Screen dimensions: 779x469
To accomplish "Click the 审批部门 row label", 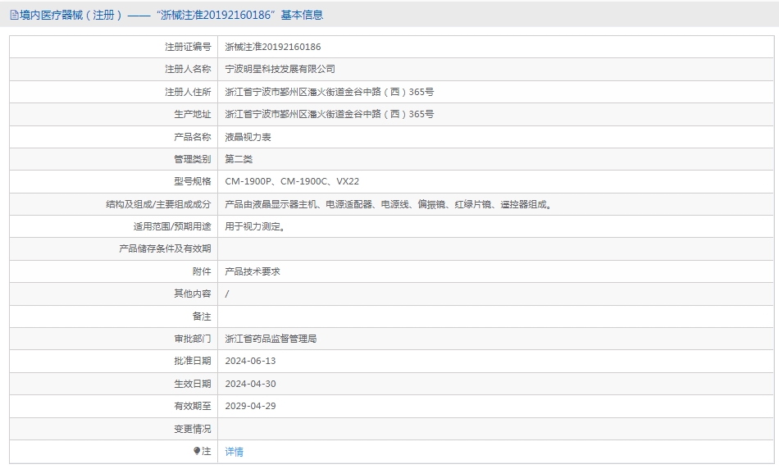I will pos(192,339).
